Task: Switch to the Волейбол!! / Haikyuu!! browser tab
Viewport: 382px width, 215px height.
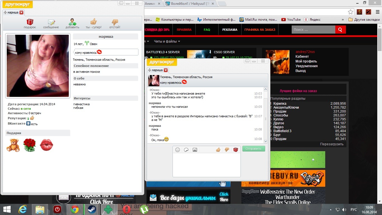Action: click(x=190, y=4)
